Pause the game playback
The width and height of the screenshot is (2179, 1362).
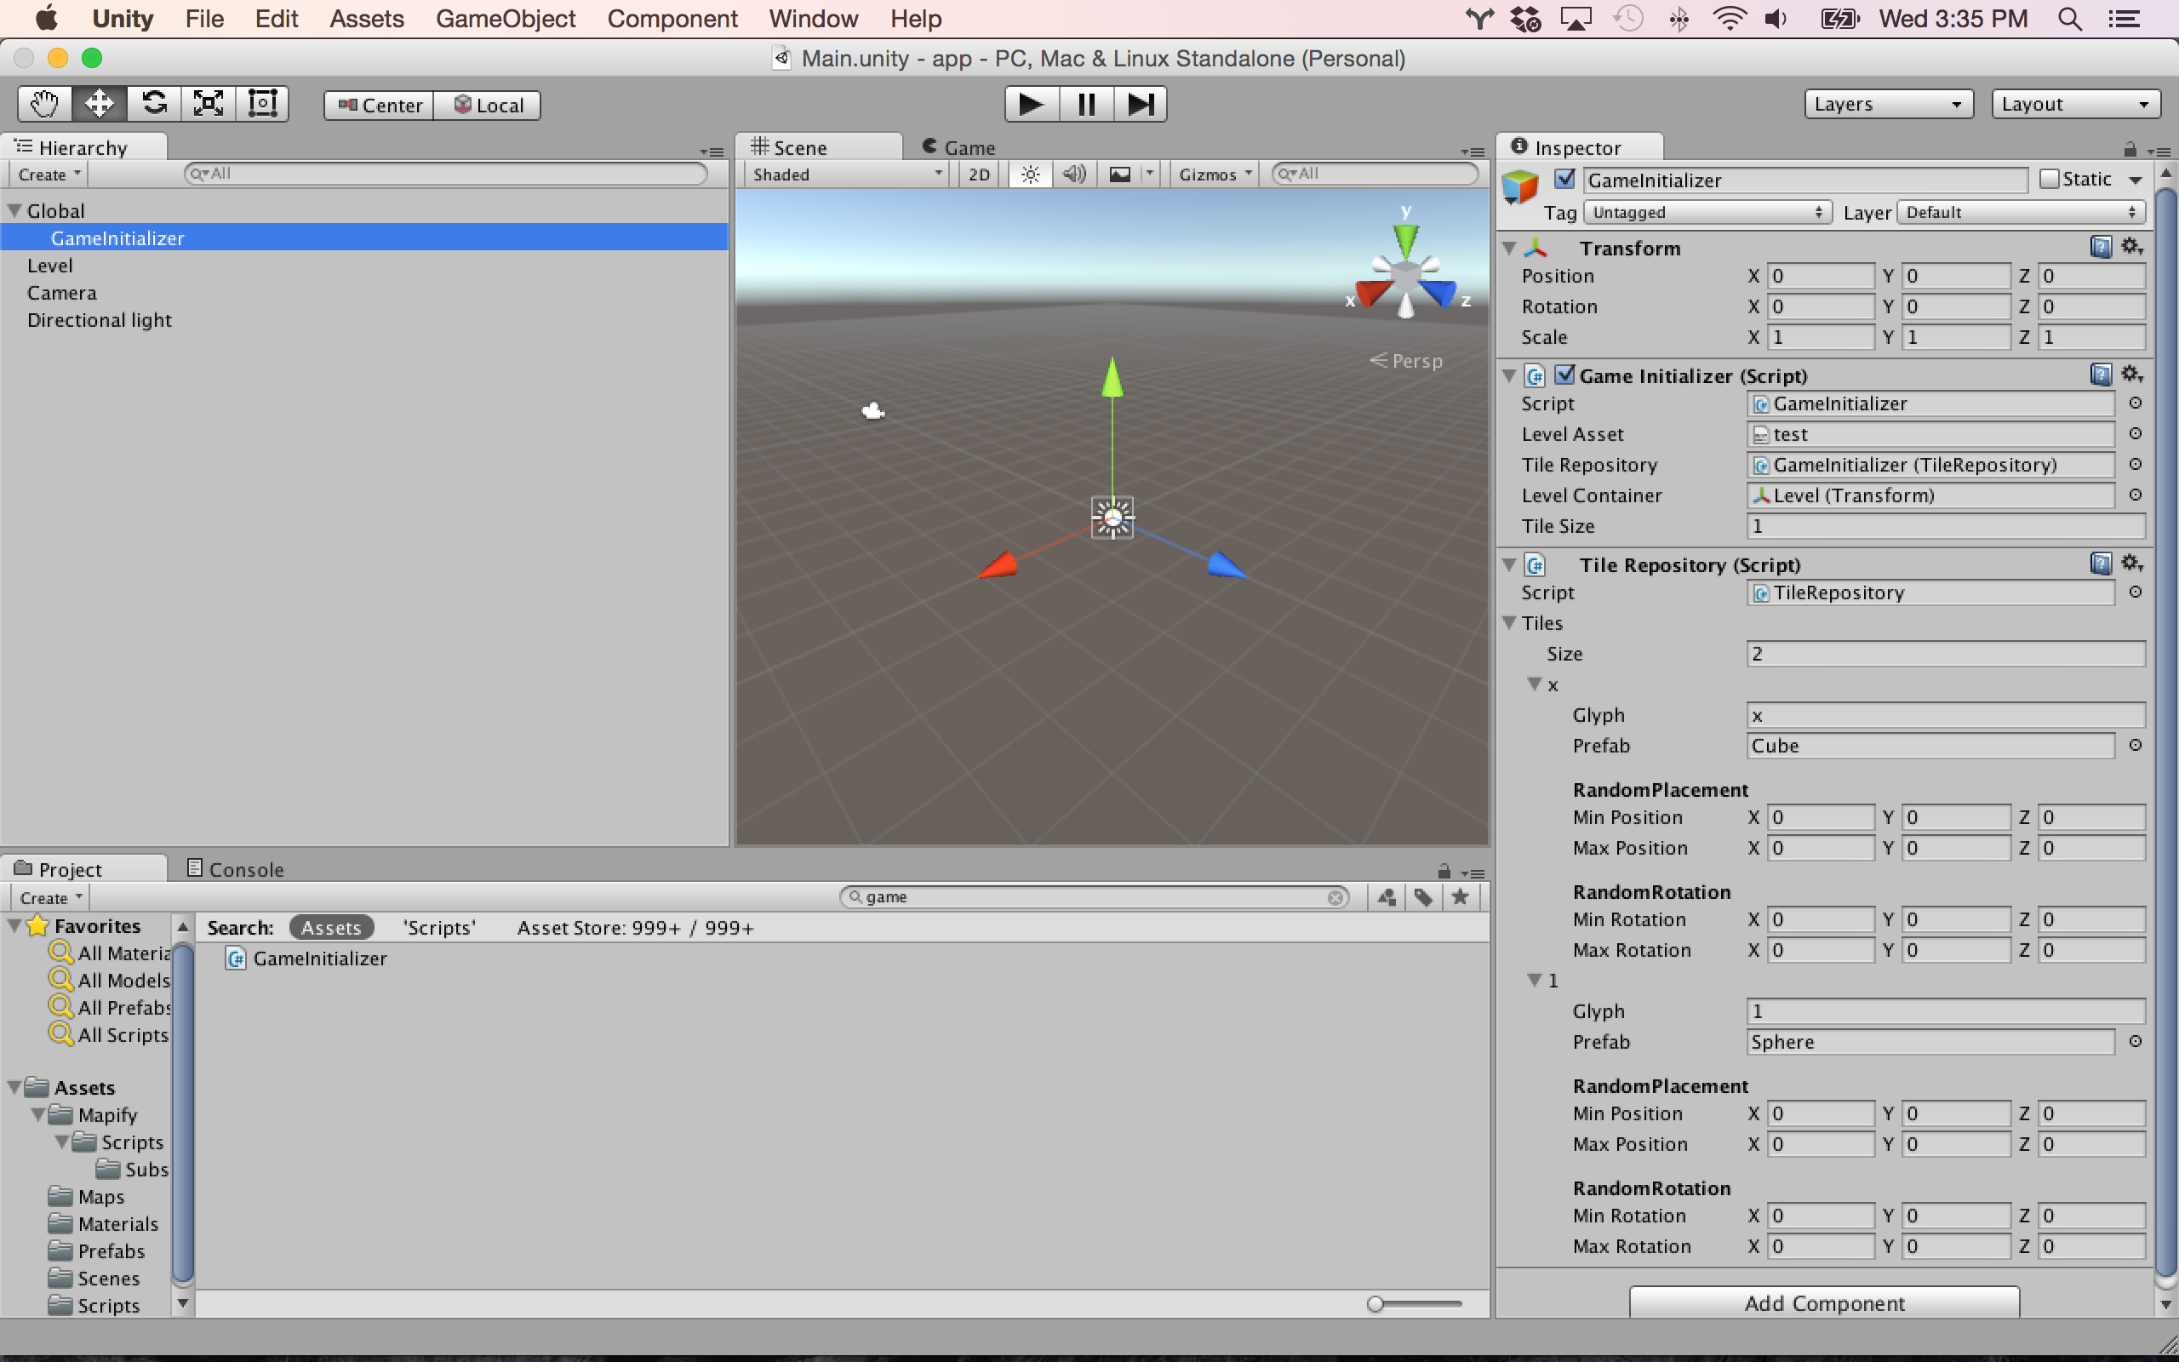(1086, 105)
